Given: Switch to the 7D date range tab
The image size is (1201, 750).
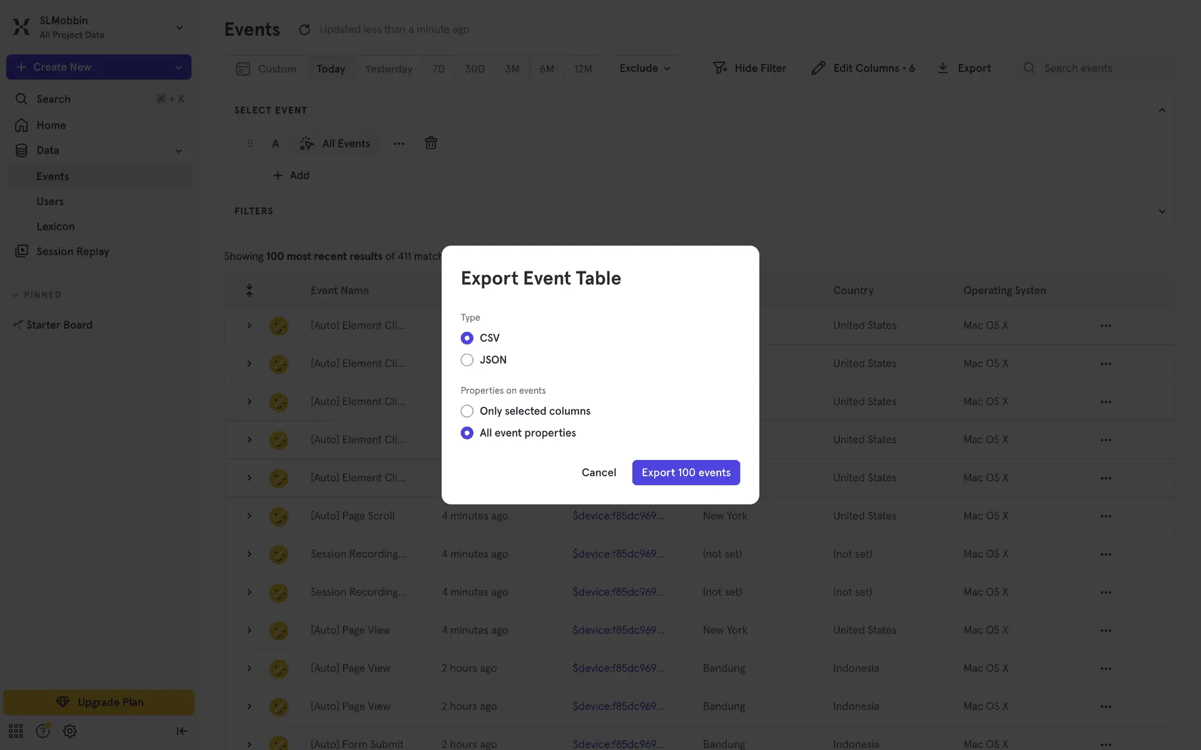Looking at the screenshot, I should [438, 69].
